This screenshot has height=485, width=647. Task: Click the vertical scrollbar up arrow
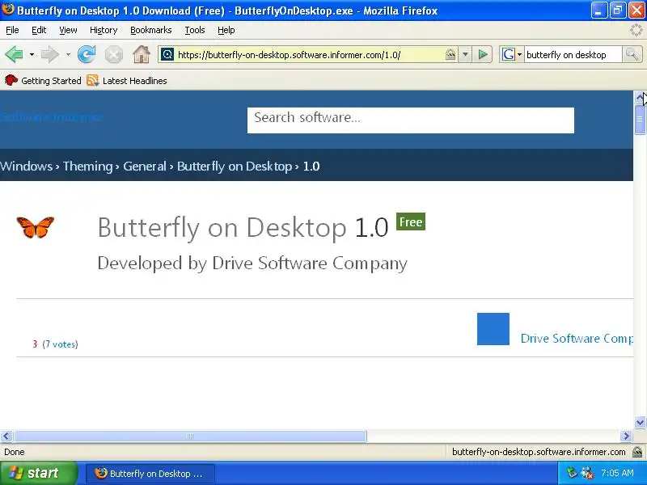coord(640,97)
